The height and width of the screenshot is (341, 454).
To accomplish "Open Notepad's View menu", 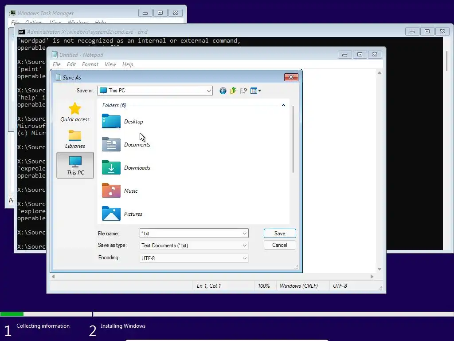I will (110, 64).
